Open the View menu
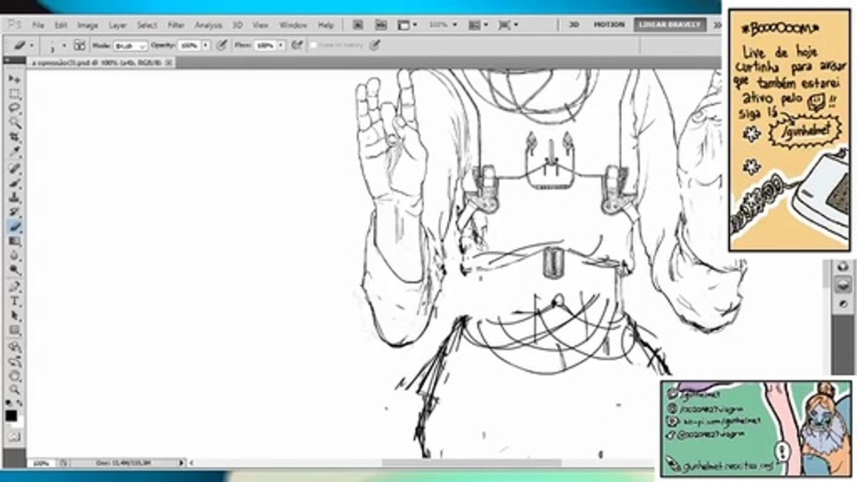Viewport: 857px width, 482px height. (260, 25)
